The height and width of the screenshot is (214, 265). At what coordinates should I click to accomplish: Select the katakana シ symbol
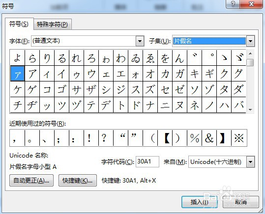coord(106,89)
